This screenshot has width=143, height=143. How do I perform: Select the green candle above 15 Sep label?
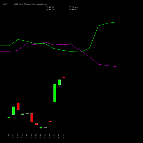point(13,111)
